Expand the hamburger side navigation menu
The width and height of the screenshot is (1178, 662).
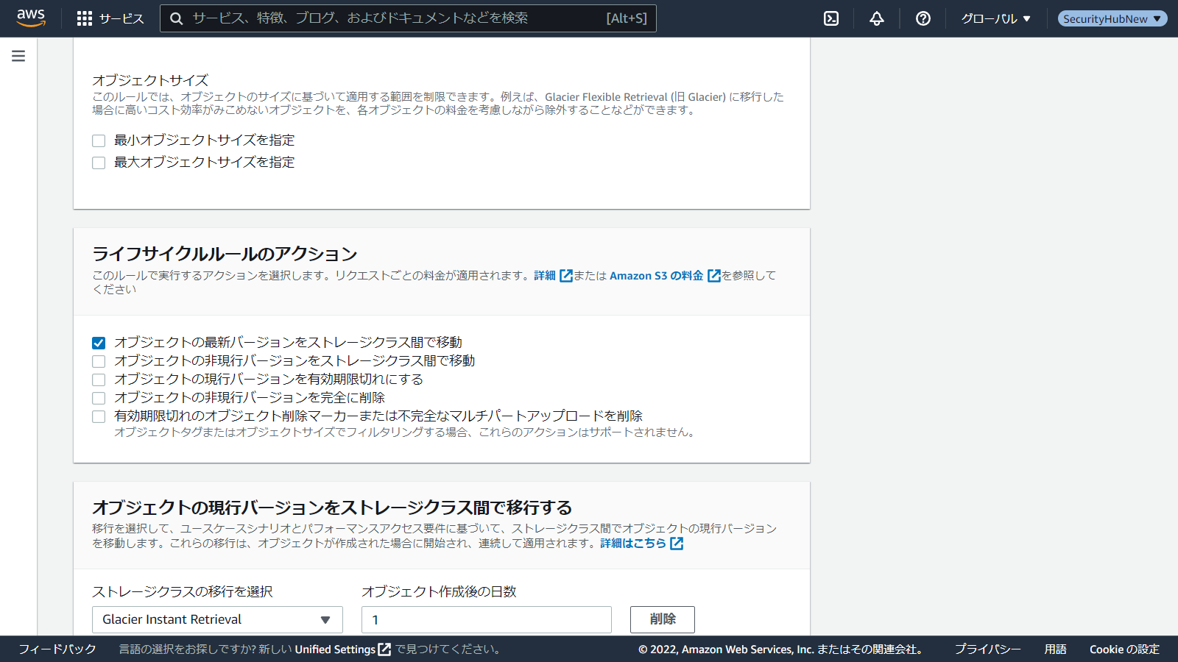(18, 56)
